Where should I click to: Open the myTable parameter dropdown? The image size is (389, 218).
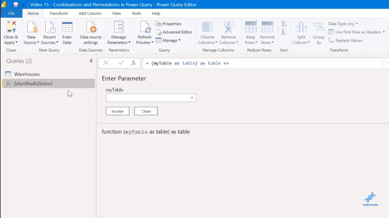click(x=192, y=98)
